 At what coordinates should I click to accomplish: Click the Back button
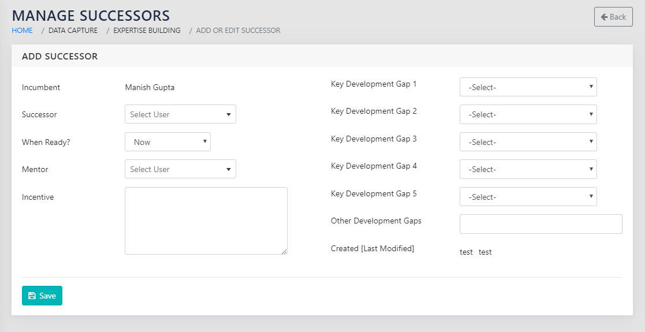coord(613,17)
